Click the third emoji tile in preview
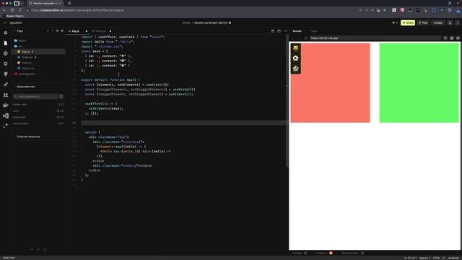This screenshot has height=260, width=462. click(x=295, y=69)
